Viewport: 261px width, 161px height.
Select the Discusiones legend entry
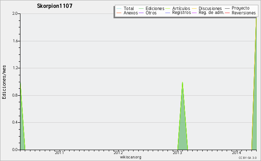[207, 8]
